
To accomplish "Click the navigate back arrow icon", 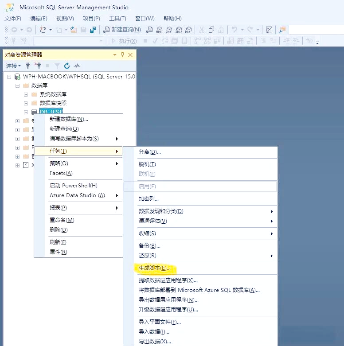I will pos(14,30).
